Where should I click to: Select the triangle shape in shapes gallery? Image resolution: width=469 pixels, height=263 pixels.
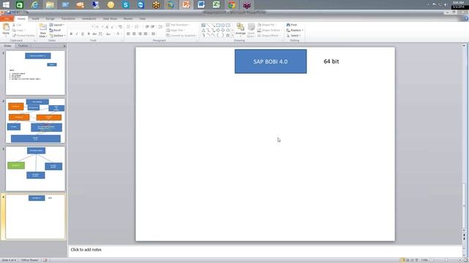coord(204,30)
